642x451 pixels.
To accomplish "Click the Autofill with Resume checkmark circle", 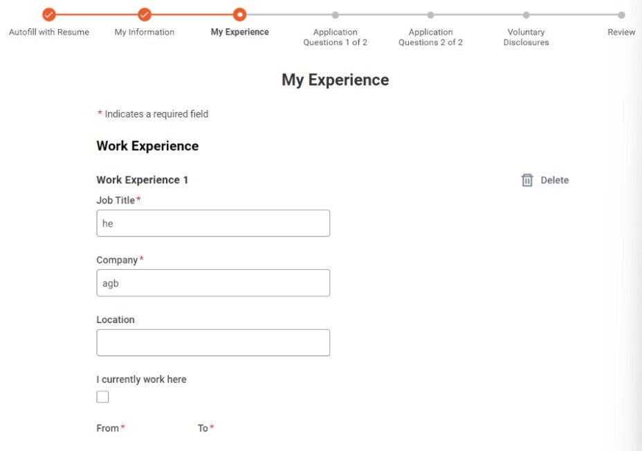I will point(49,15).
